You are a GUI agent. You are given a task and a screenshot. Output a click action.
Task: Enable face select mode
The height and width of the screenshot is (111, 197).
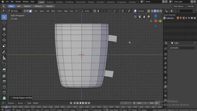(x=30, y=11)
